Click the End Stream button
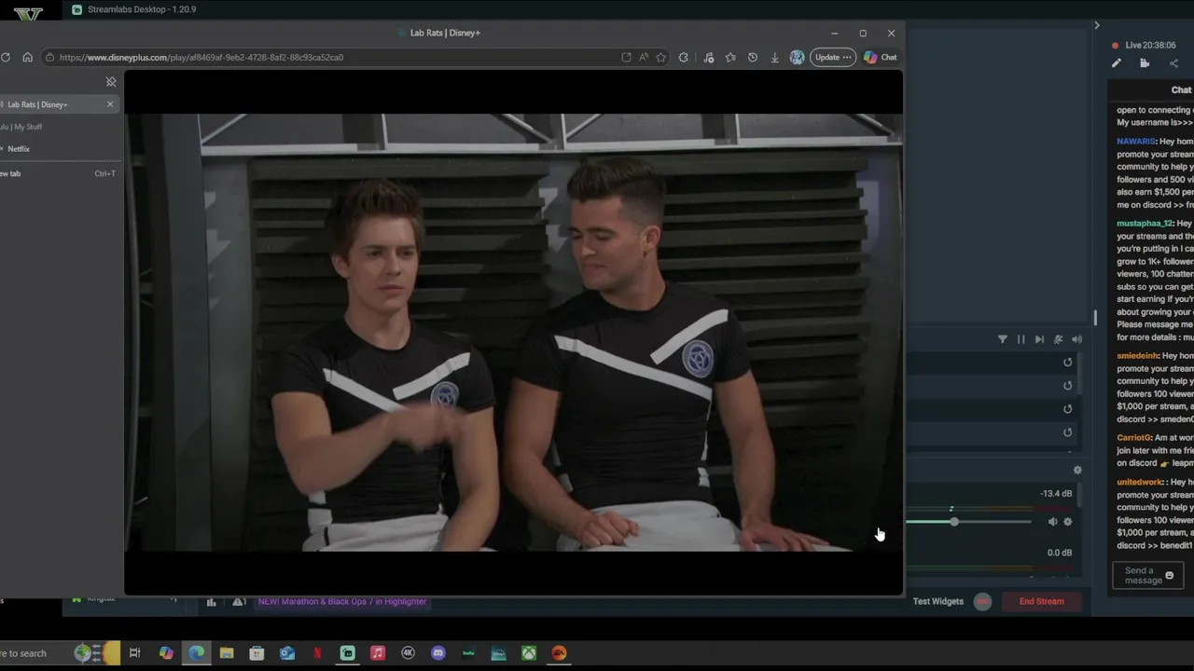The width and height of the screenshot is (1194, 671). (1041, 601)
